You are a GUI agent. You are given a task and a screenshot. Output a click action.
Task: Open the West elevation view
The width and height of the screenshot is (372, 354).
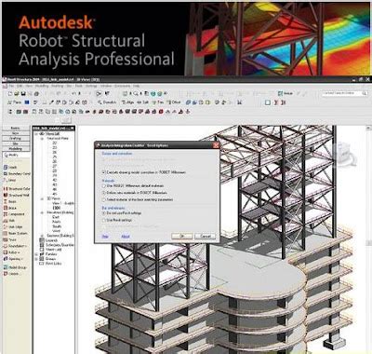point(56,231)
